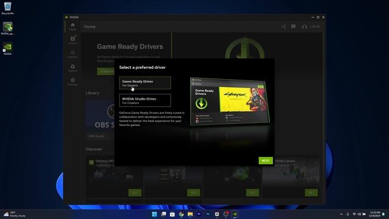Minimize the NVIDIA app window
The image size is (389, 219).
click(312, 17)
